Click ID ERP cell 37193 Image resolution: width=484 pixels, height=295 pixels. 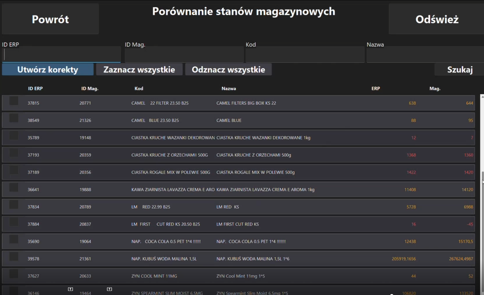pos(33,155)
